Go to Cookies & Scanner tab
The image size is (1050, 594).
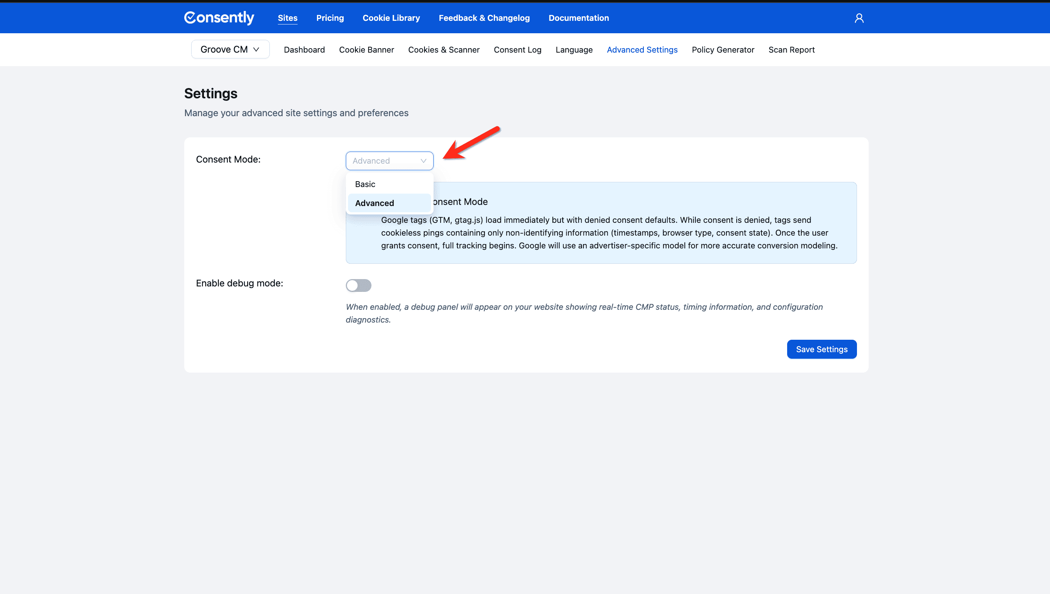pyautogui.click(x=443, y=50)
